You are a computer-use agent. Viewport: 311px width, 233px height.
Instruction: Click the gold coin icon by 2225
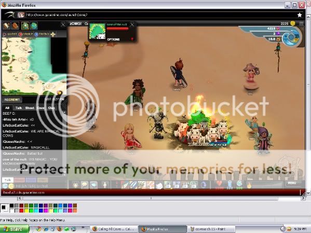(293, 23)
